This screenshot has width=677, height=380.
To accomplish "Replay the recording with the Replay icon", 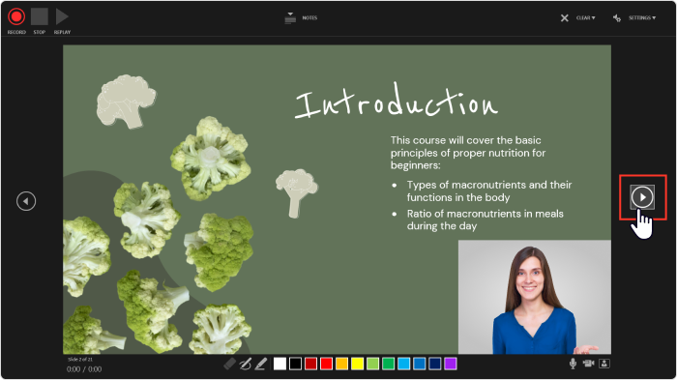I will click(x=62, y=16).
